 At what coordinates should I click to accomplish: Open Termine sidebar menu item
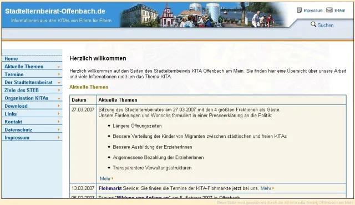click(32, 74)
